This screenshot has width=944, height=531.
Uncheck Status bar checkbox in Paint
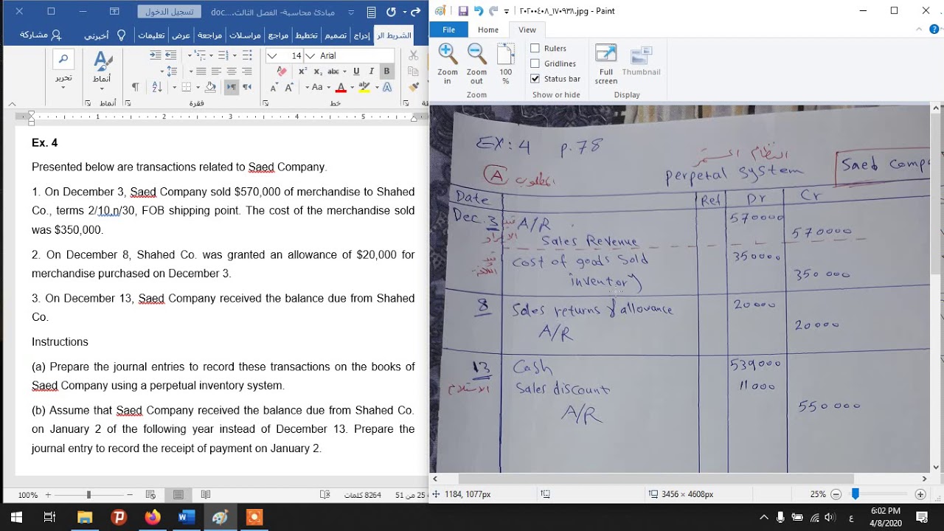coord(535,79)
